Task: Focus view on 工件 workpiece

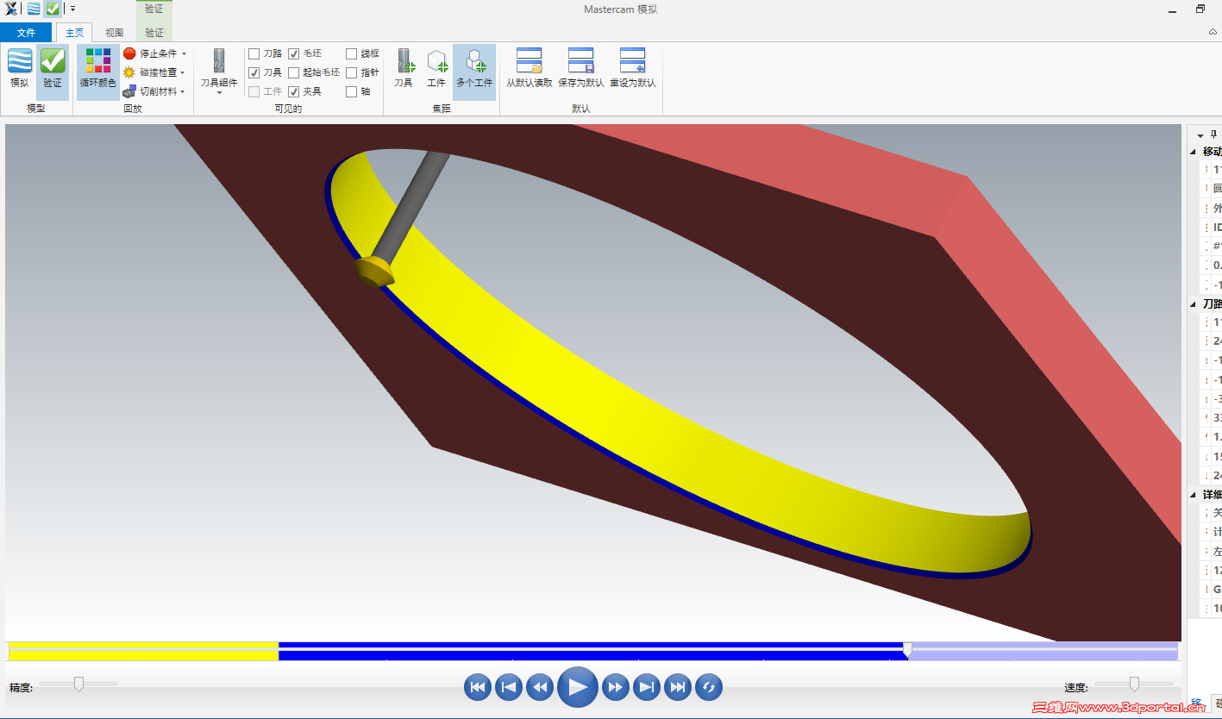Action: pos(436,68)
